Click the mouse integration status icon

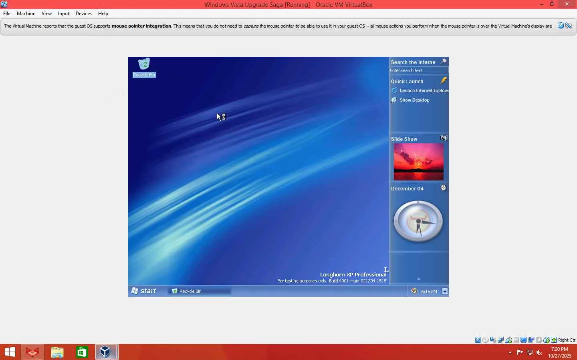click(547, 340)
